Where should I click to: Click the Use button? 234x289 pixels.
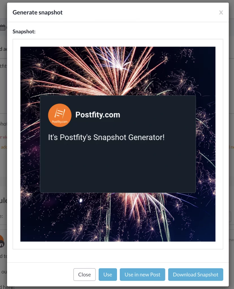click(108, 274)
